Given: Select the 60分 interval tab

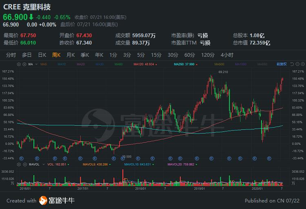Looking at the screenshot, I should (190, 55).
